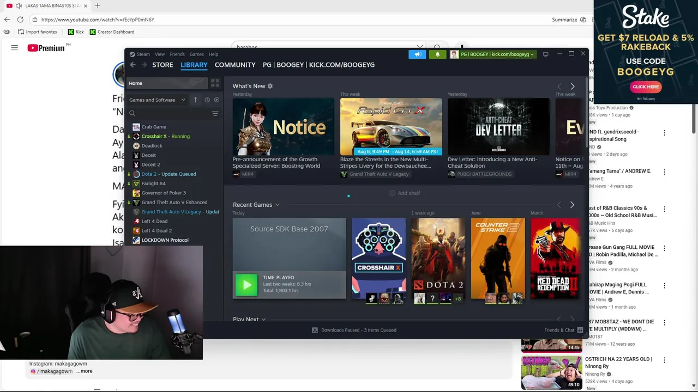Viewport: 698px width, 392px height.
Task: Switch to the COMMUNITY tab
Action: click(235, 65)
